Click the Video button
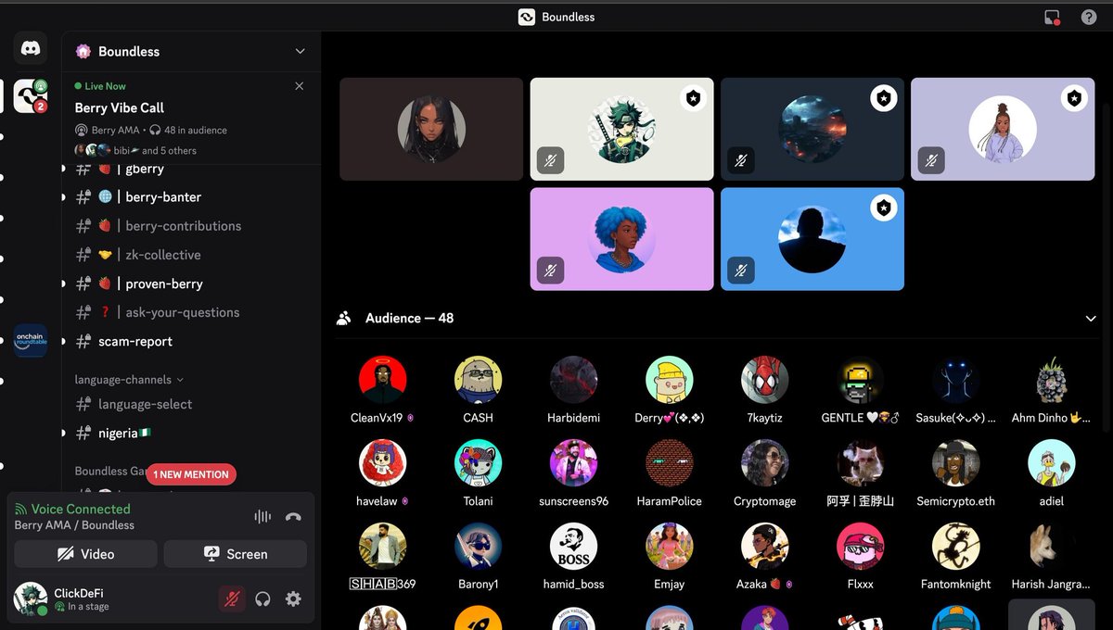 [85, 554]
